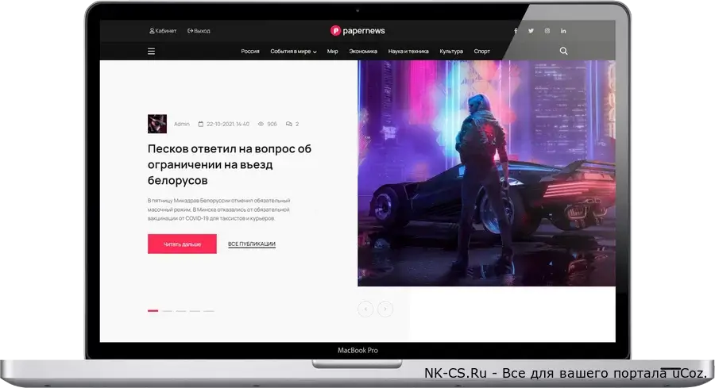Click the Admin author avatar
This screenshot has height=388, width=715.
pos(157,124)
